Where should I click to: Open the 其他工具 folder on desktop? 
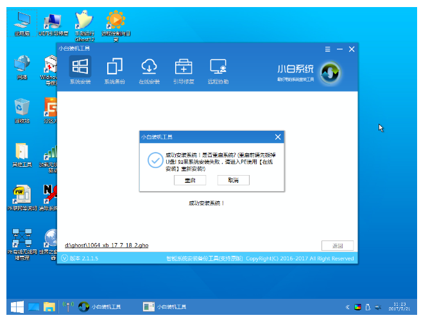tap(22, 153)
